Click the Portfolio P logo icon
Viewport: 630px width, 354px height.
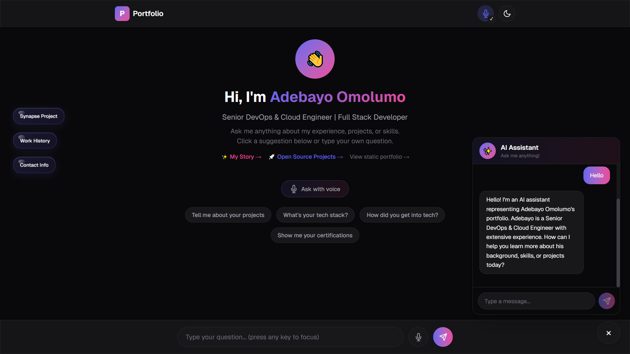click(122, 13)
